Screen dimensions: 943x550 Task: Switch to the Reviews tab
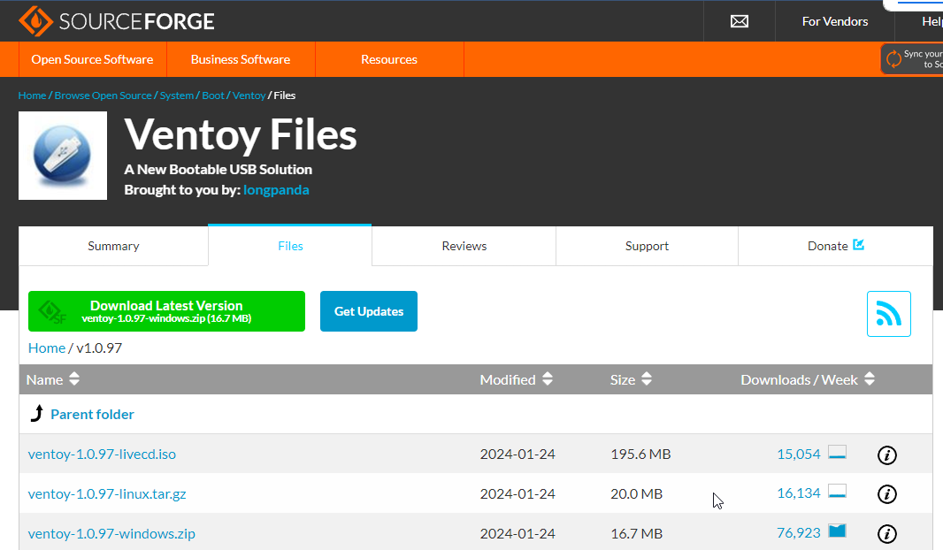pos(464,246)
